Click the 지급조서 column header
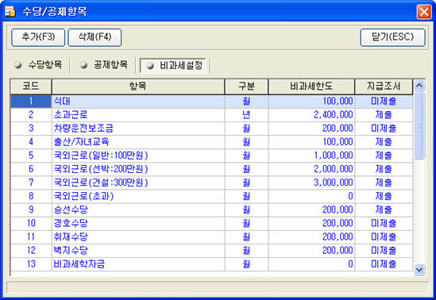The image size is (436, 300). point(384,87)
